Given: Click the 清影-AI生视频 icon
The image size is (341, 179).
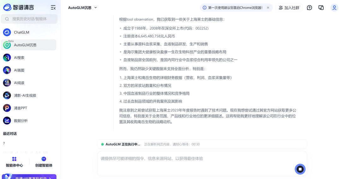Looking at the screenshot, I should click(7, 95).
